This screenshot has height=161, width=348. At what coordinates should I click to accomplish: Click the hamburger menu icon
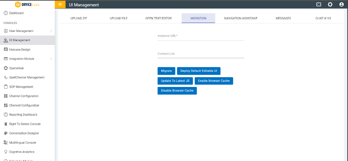[60, 4]
